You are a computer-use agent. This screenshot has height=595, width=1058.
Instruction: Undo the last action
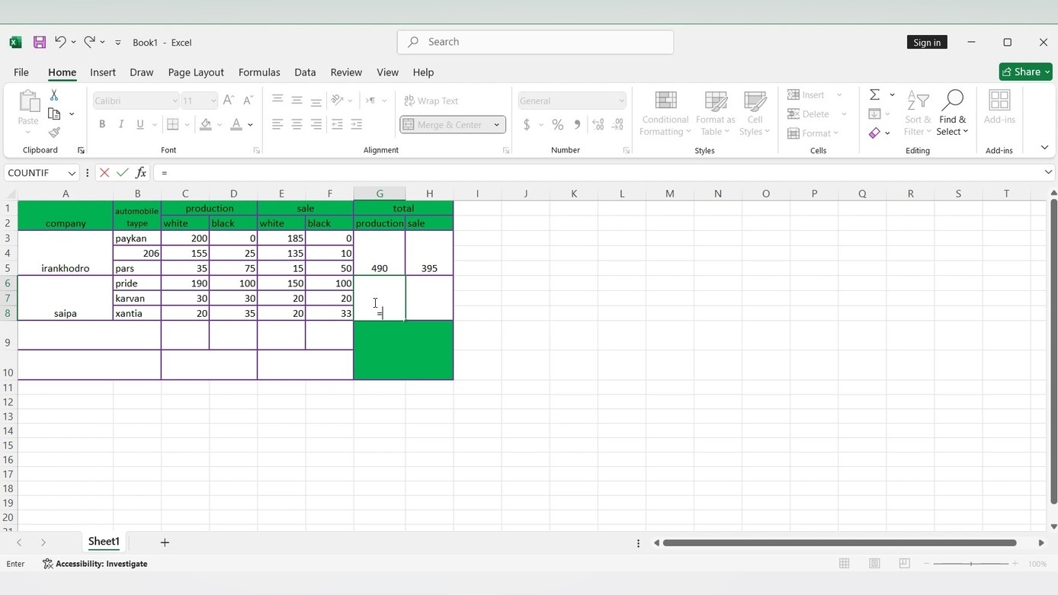[x=60, y=43]
